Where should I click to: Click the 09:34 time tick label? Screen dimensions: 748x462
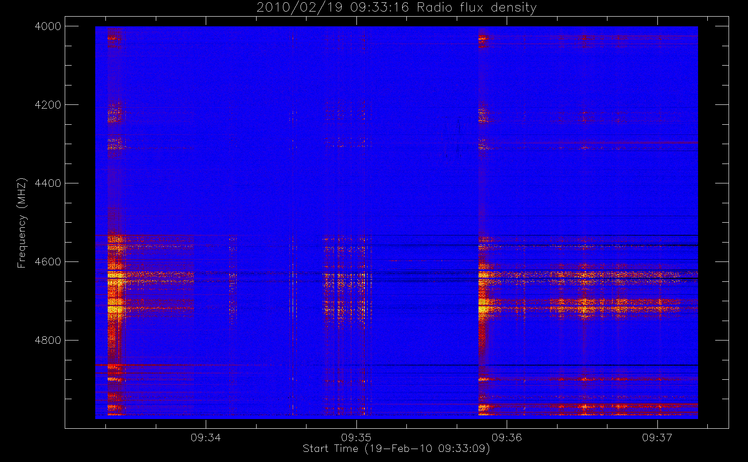click(206, 438)
